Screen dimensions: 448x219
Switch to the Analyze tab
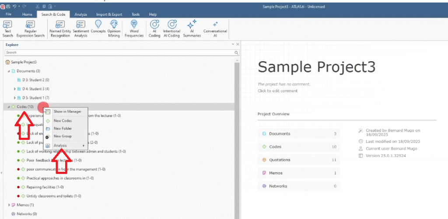point(81,14)
